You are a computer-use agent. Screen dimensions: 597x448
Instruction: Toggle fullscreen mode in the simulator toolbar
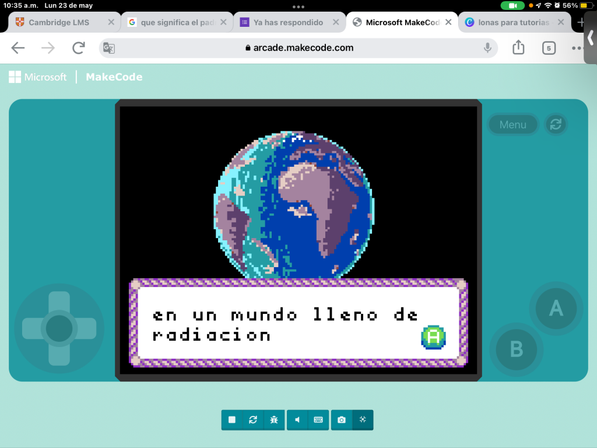[363, 419]
